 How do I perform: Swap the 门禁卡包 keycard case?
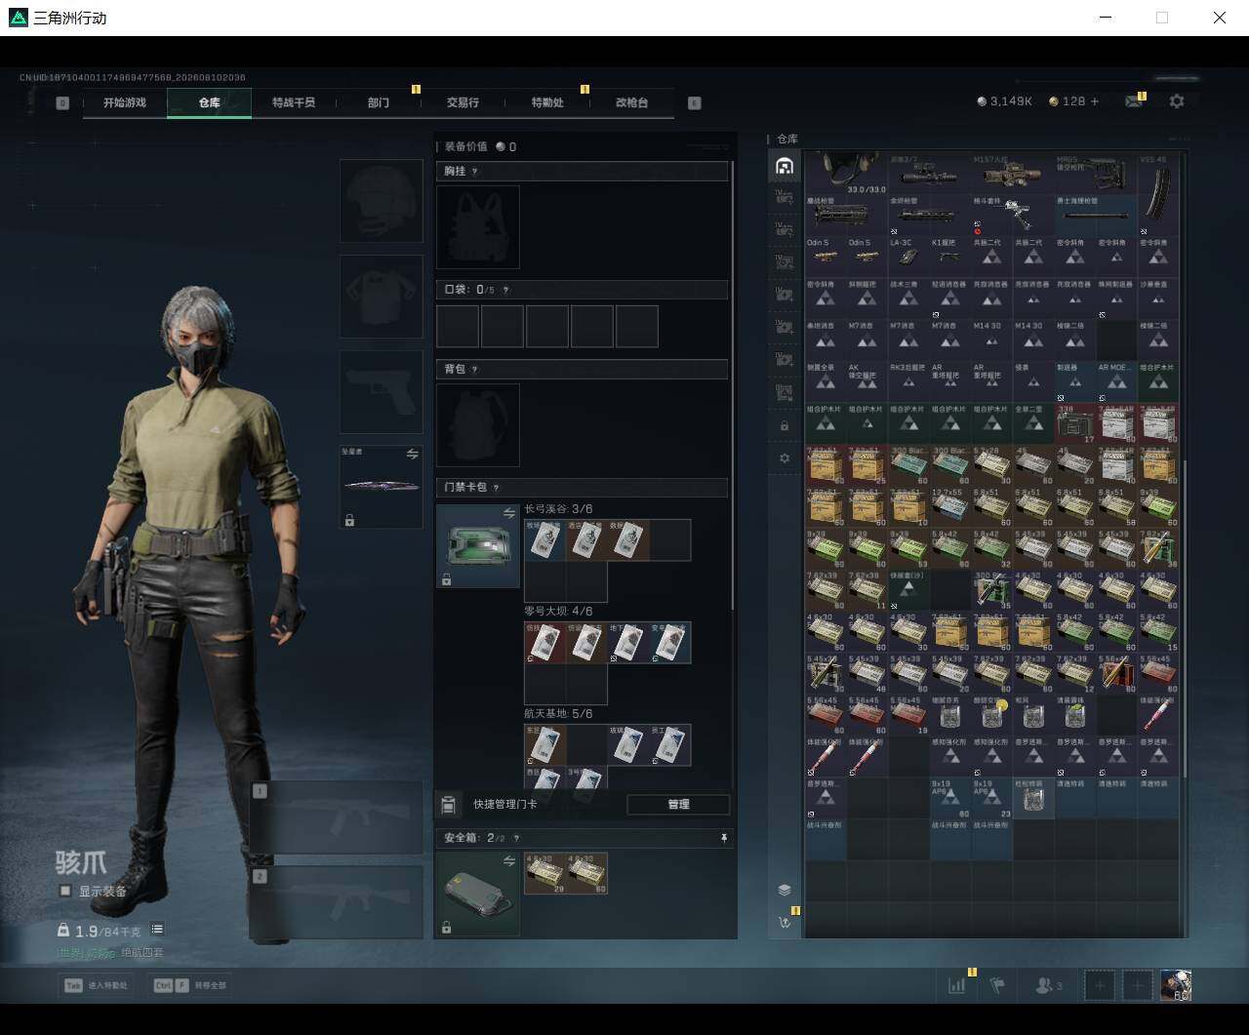click(x=508, y=513)
